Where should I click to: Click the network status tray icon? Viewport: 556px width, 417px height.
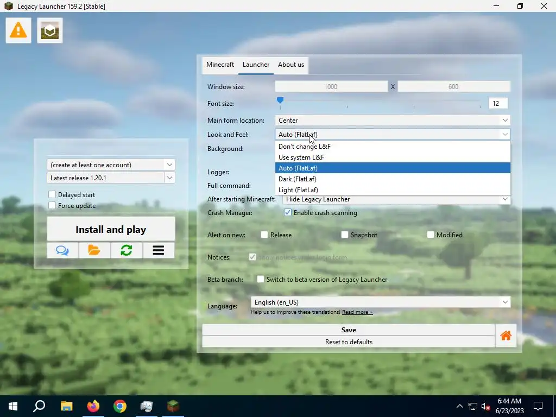[473, 406]
